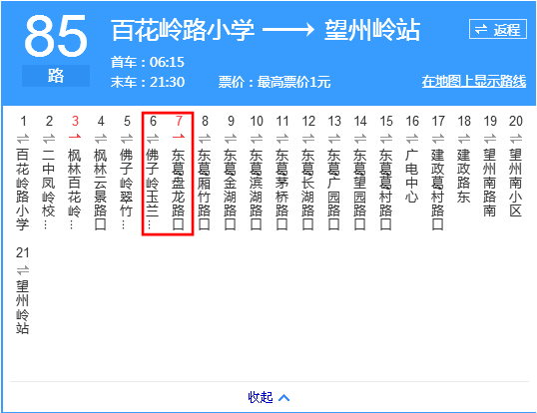The height and width of the screenshot is (413, 537).
Task: Select stop 14 东葛望园路口
Action: click(360, 190)
